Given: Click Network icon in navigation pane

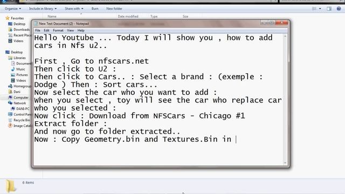Looking at the screenshot, I should [x=10, y=103].
